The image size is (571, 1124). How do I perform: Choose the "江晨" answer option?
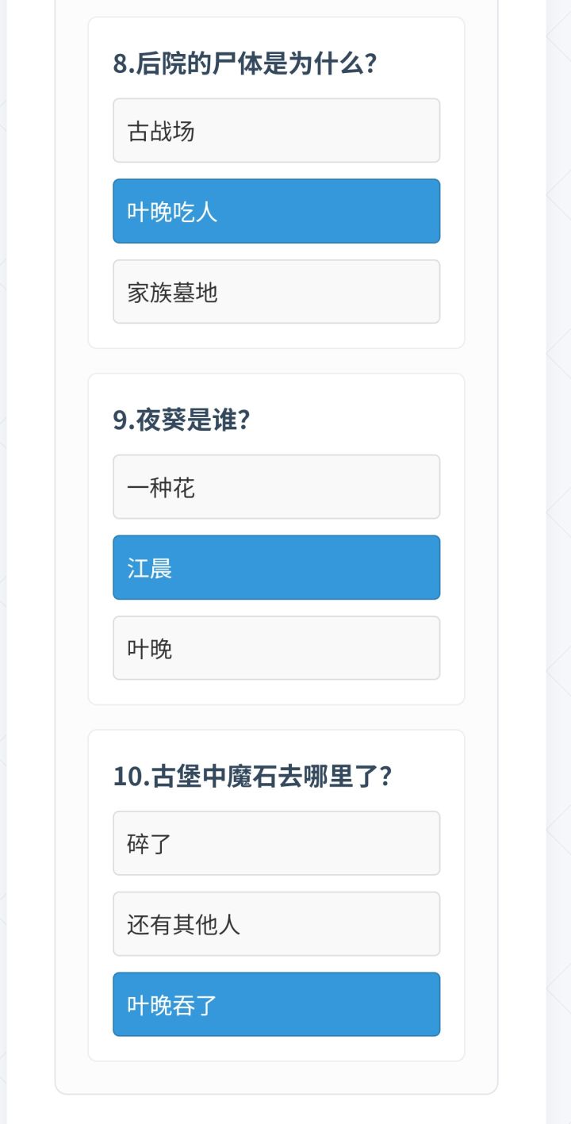(276, 568)
